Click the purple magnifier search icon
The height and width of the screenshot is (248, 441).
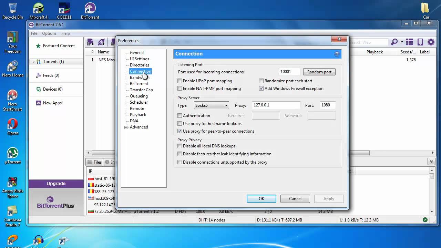(x=394, y=42)
